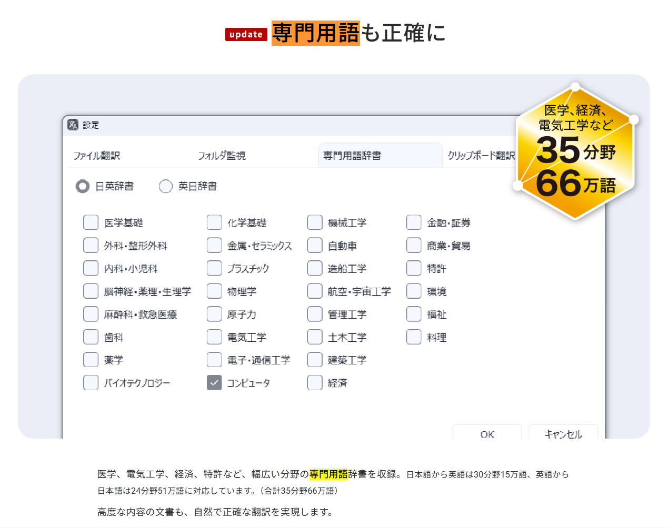Enable the 医学基礎 dictionary

tap(91, 222)
